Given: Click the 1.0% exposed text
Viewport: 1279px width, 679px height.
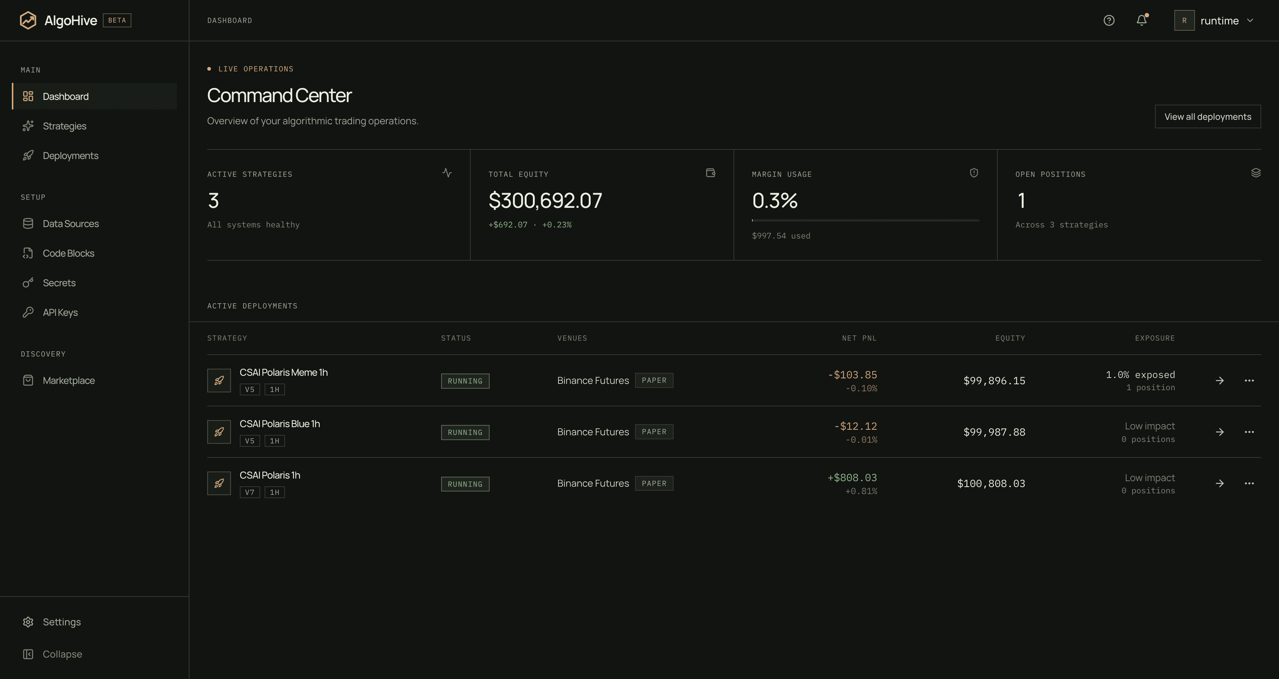Looking at the screenshot, I should 1140,375.
